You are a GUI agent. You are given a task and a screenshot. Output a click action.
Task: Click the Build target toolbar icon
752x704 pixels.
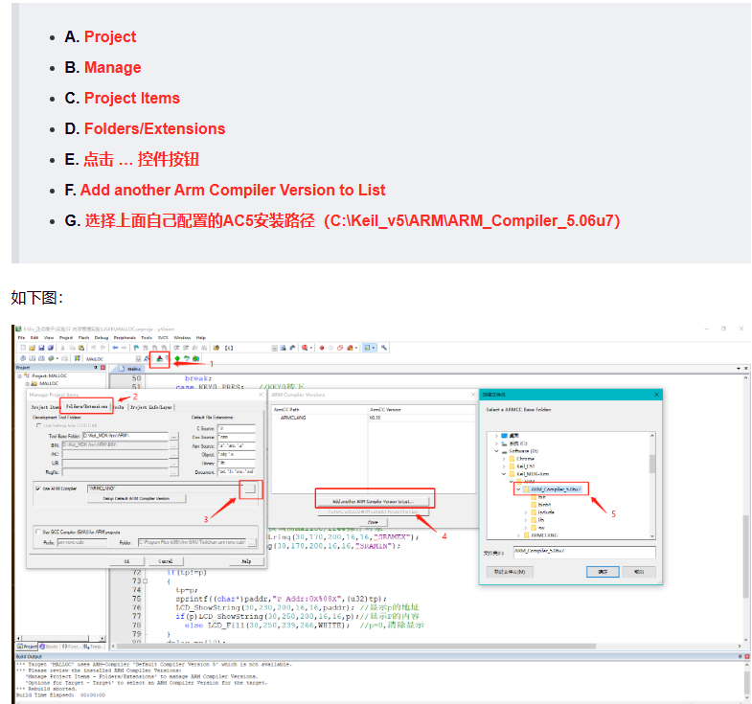click(x=33, y=359)
